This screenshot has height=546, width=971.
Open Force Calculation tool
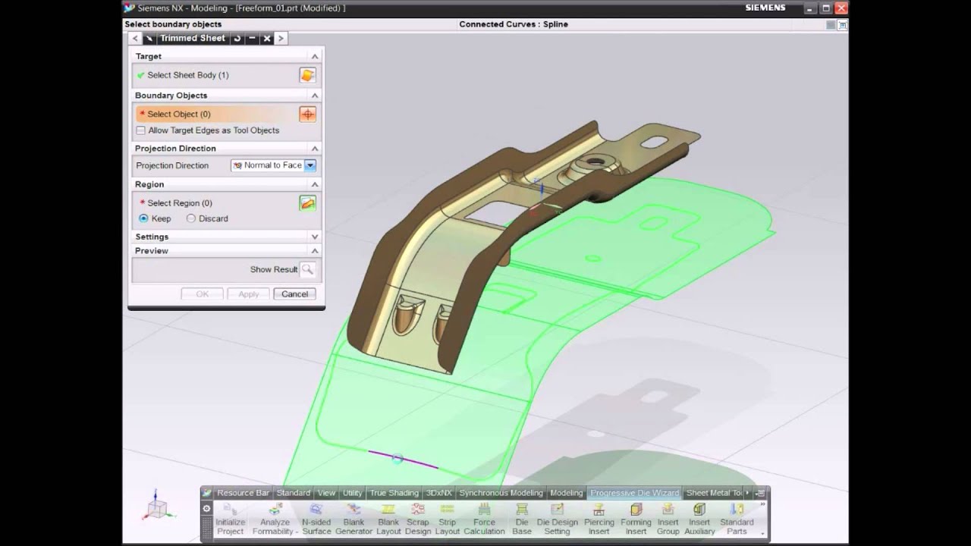click(484, 518)
